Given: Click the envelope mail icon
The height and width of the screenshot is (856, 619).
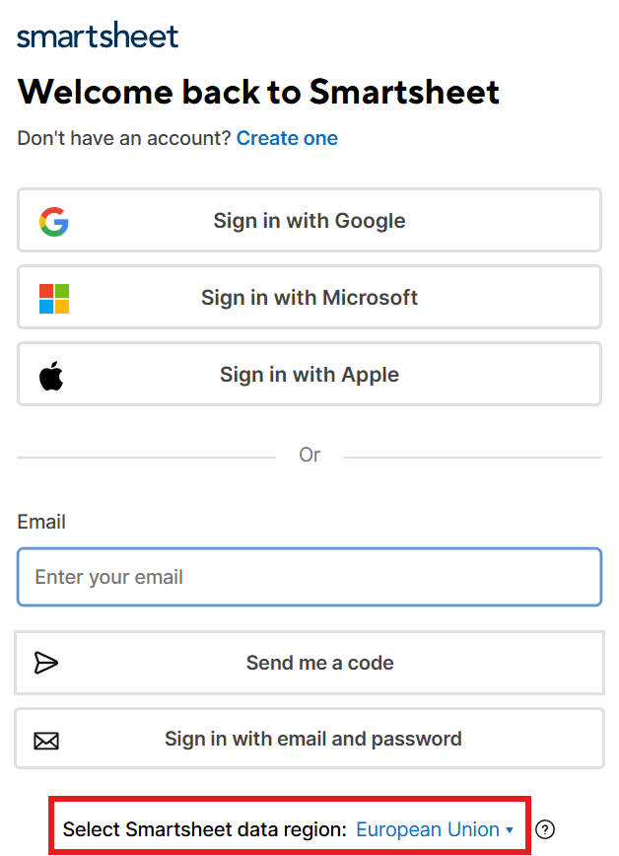Looking at the screenshot, I should [46, 740].
